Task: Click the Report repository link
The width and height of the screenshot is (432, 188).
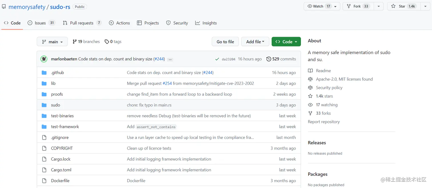Action: [x=324, y=122]
